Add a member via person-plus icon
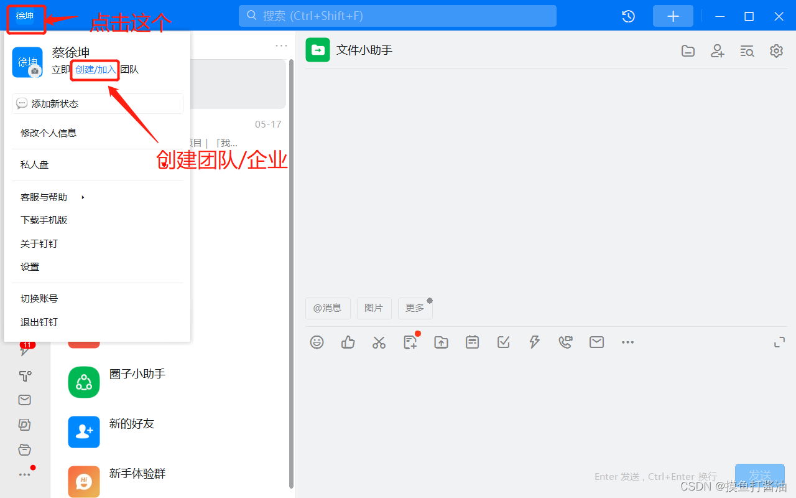This screenshot has width=796, height=498. [x=718, y=51]
